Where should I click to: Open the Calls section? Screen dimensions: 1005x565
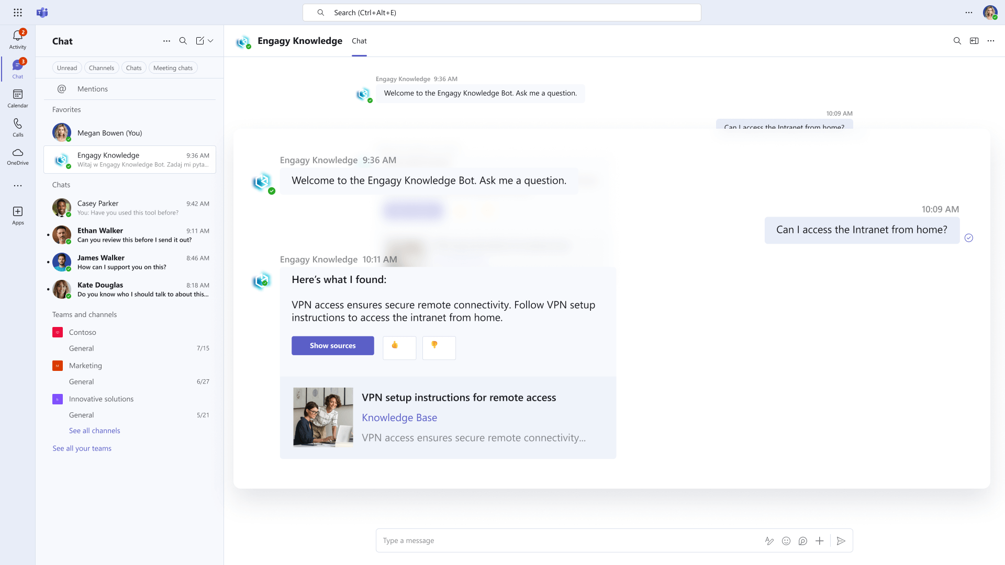pos(17,125)
